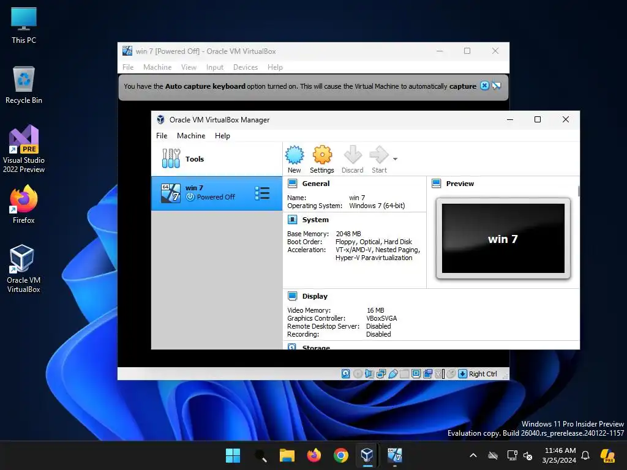
Task: Click the network icon in system tray
Action: 512,455
